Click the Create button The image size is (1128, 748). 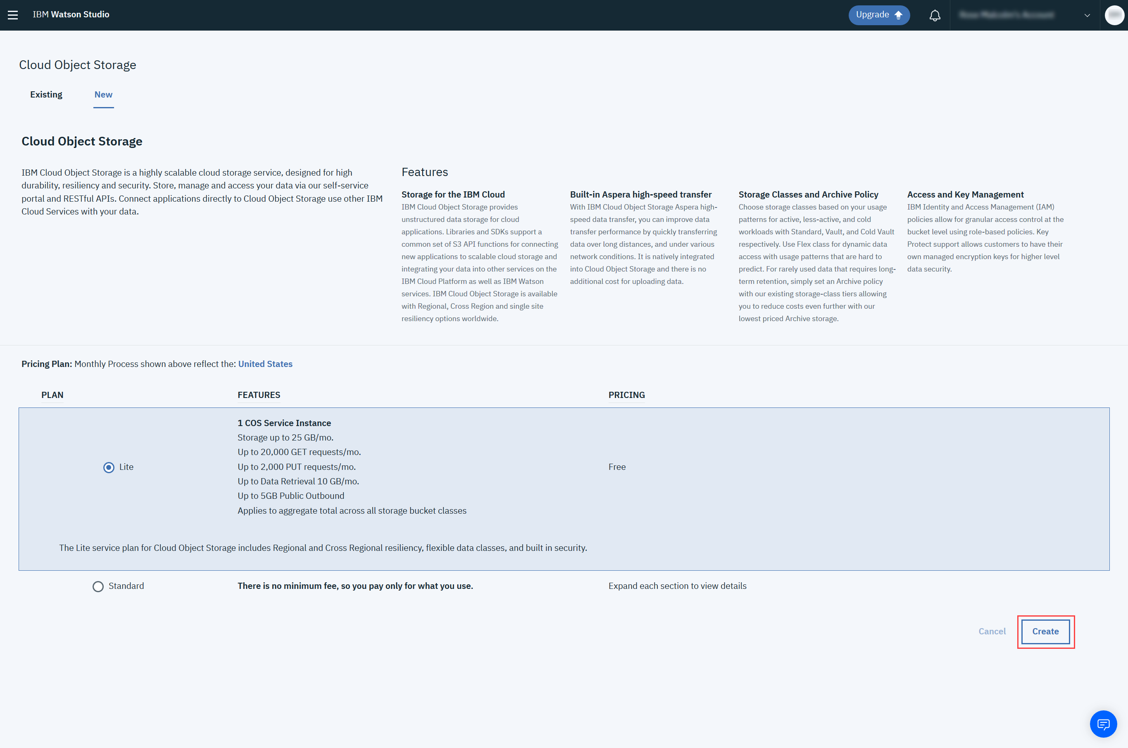1045,631
